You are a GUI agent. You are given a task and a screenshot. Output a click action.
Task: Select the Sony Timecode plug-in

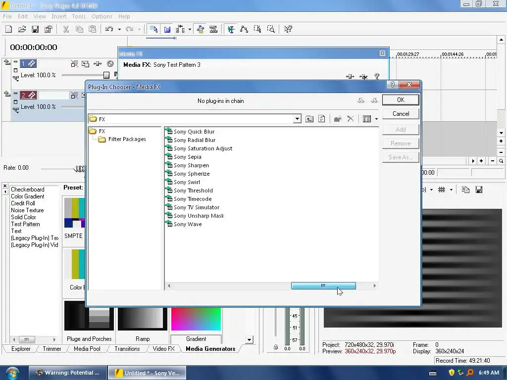coord(189,199)
